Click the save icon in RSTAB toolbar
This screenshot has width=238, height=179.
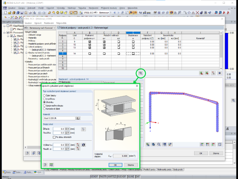click(22, 13)
